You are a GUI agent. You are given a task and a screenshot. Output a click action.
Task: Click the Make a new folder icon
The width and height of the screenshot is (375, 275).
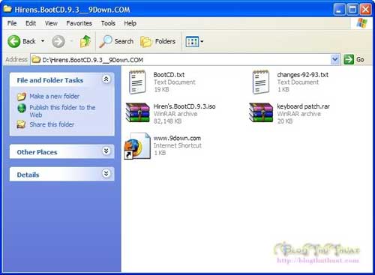[22, 96]
